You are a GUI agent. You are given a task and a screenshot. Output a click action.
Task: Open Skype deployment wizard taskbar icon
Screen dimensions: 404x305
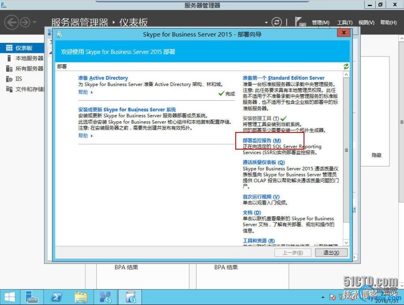coord(130,297)
